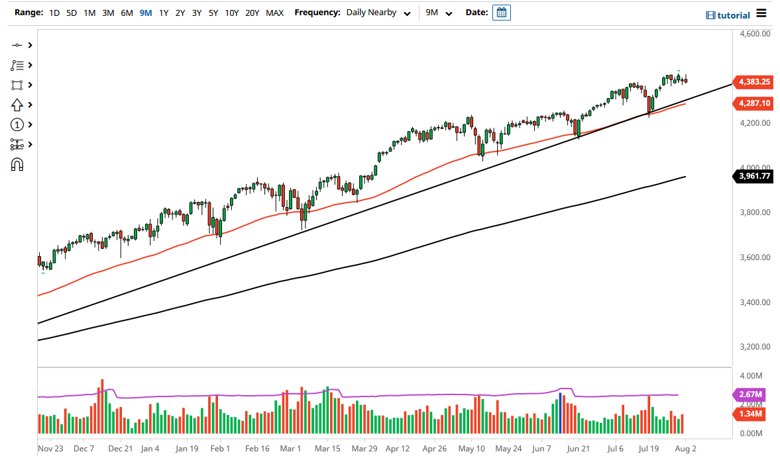The image size is (780, 458).
Task: Select the arrow annotation tool
Action: 17,105
